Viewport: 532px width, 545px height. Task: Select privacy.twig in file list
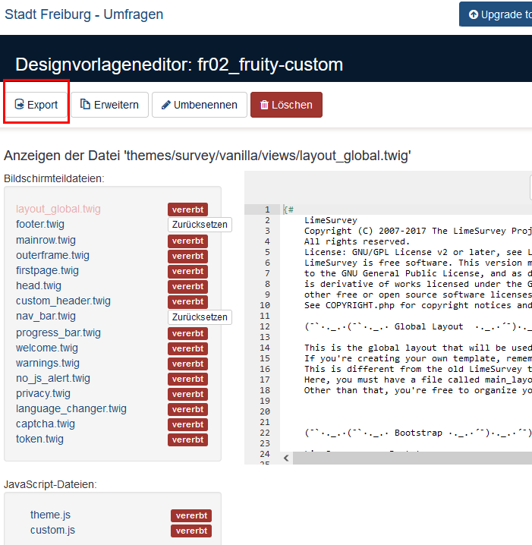point(43,393)
